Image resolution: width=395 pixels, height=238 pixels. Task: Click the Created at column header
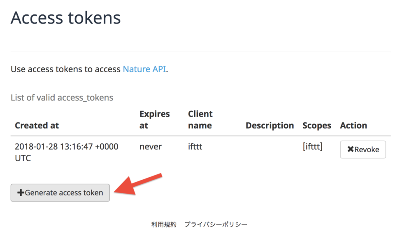click(x=37, y=126)
